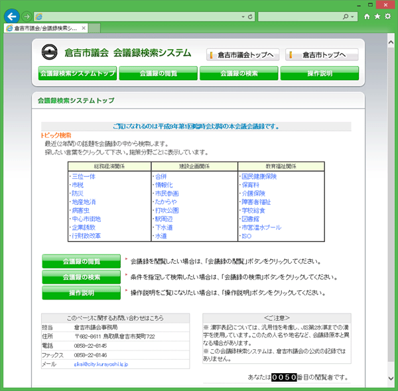This screenshot has width=398, height=391.
Task: Click the 0858-22-8145 phone number text
Action: 90,346
